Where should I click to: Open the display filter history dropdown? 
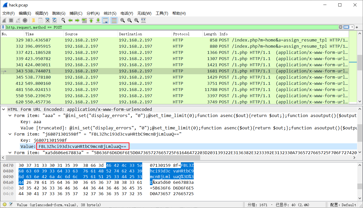tap(352, 27)
